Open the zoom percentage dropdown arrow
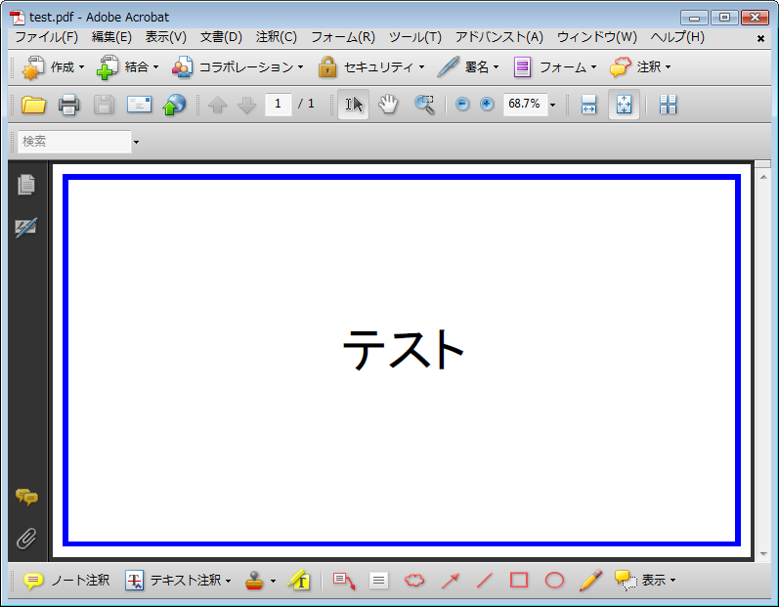 (x=552, y=105)
